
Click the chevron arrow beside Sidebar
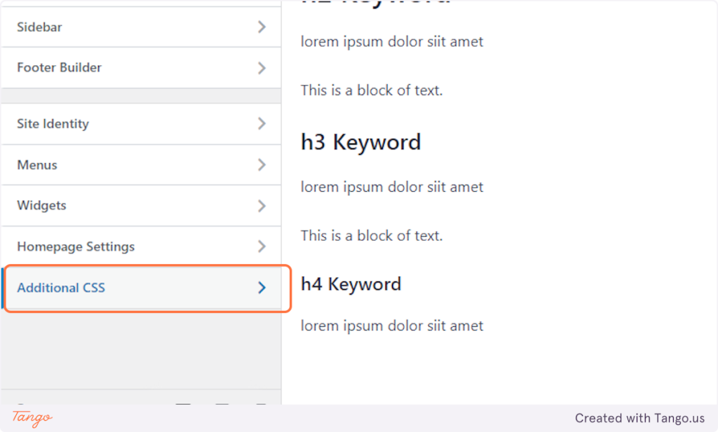click(x=262, y=27)
